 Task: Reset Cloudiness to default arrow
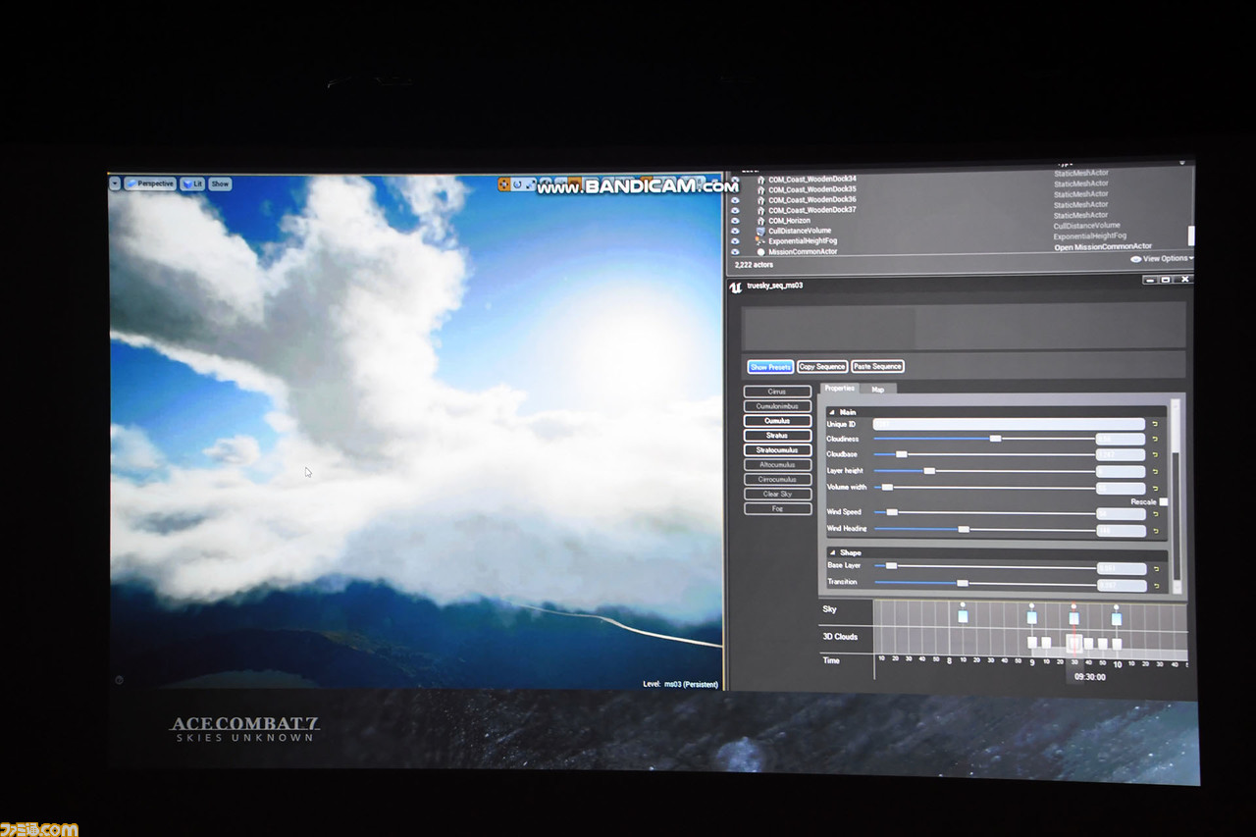(1155, 440)
